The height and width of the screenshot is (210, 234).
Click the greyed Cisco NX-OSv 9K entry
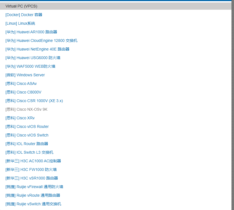(26, 109)
